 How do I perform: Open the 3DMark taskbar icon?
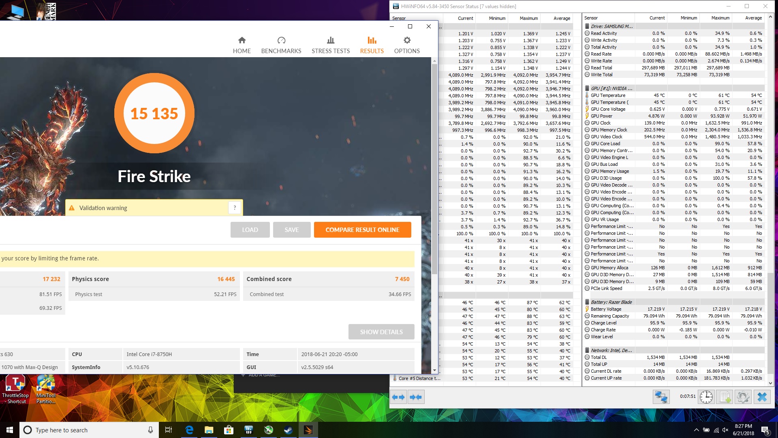[308, 430]
